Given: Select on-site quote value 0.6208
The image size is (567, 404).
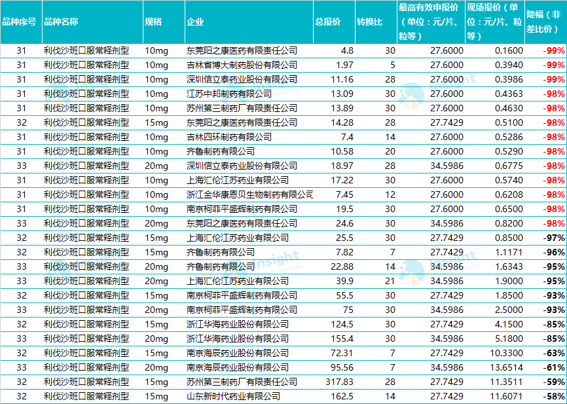Looking at the screenshot, I should (509, 194).
